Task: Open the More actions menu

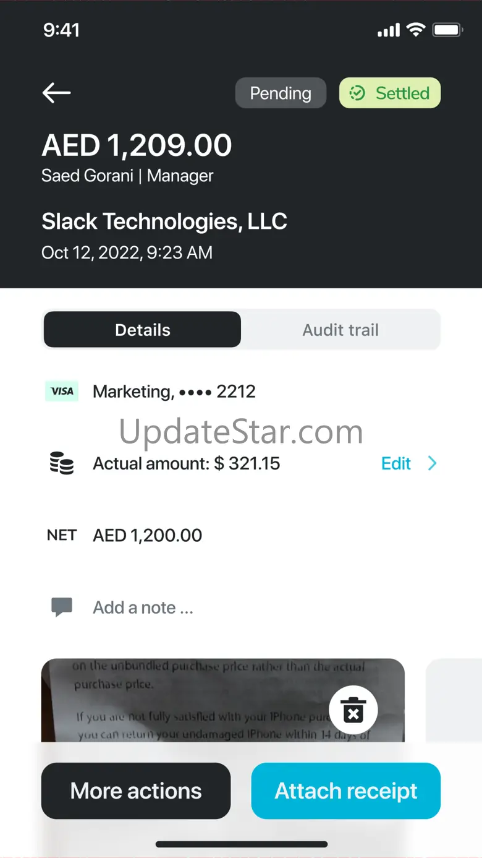Action: pos(136,791)
